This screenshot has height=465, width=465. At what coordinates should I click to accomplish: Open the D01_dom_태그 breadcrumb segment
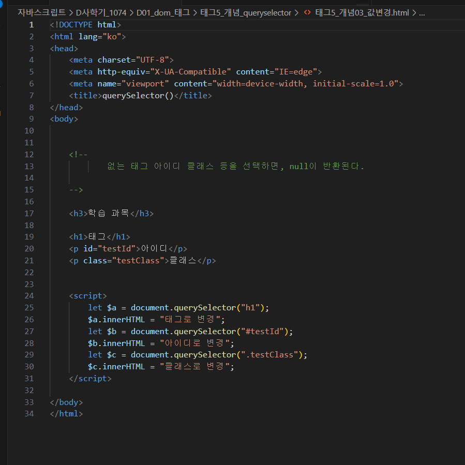coord(163,12)
